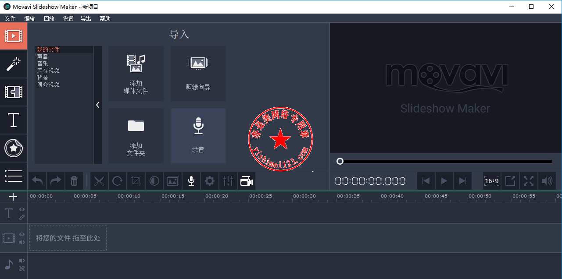Image resolution: width=562 pixels, height=279 pixels.
Task: Click 录音 record audio button
Action: click(x=198, y=136)
